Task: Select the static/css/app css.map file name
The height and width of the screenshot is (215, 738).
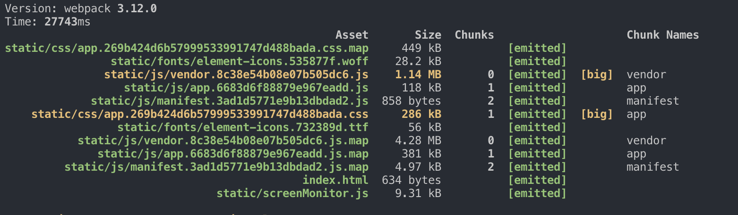Action: coord(187,48)
